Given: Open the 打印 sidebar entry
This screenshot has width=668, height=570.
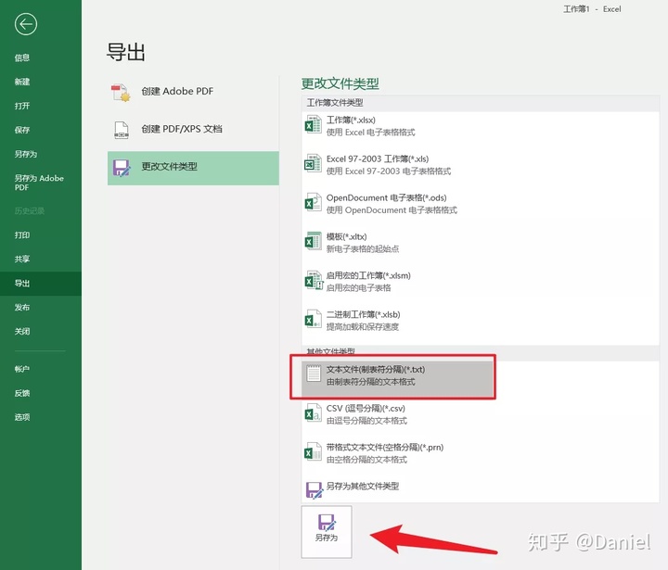Looking at the screenshot, I should click(22, 235).
